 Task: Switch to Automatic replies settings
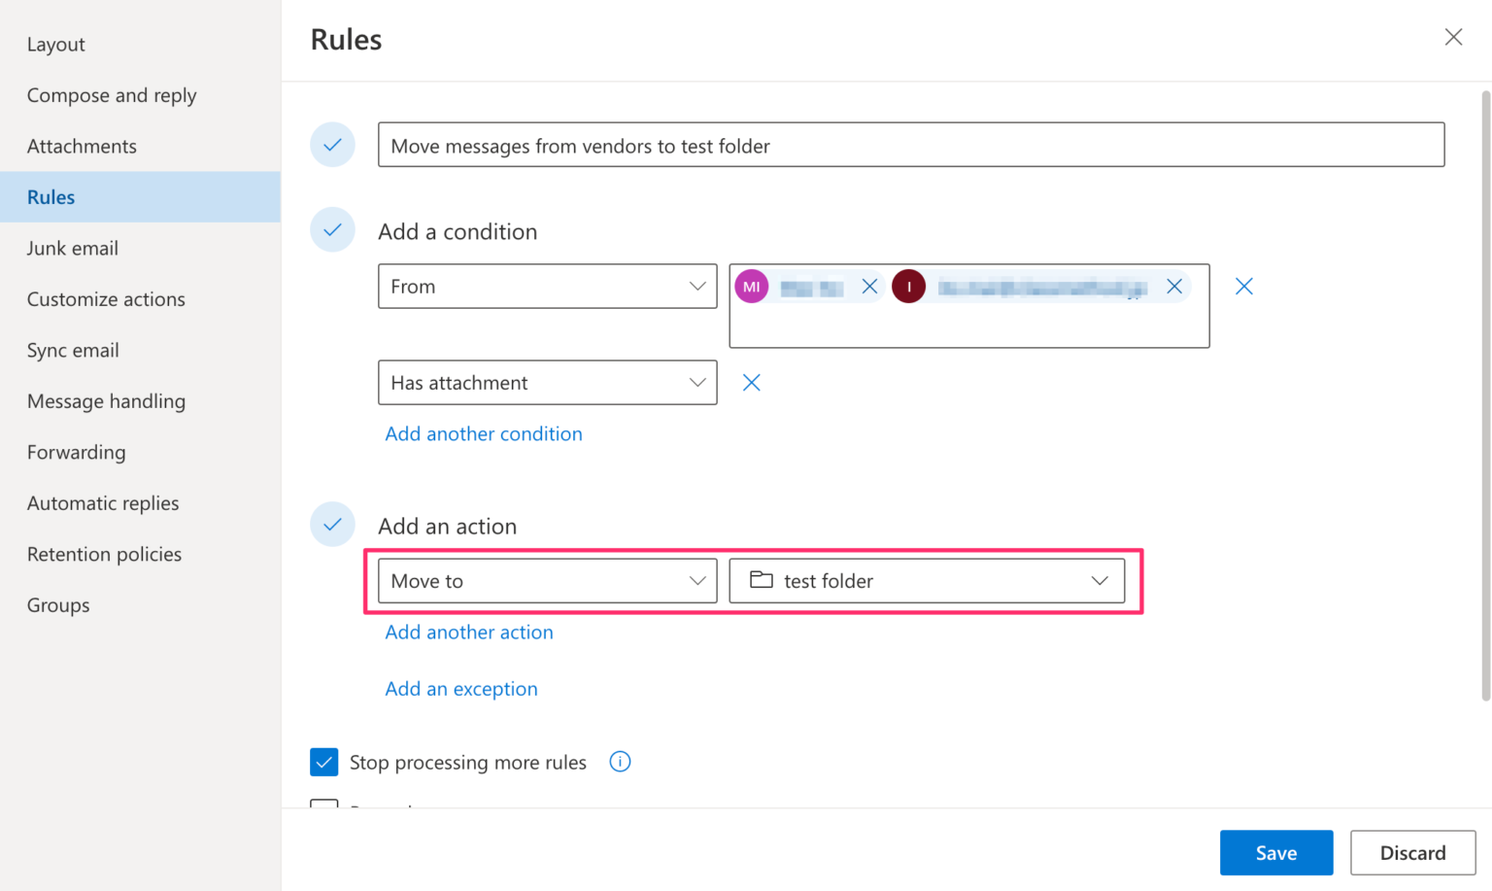[x=102, y=502]
